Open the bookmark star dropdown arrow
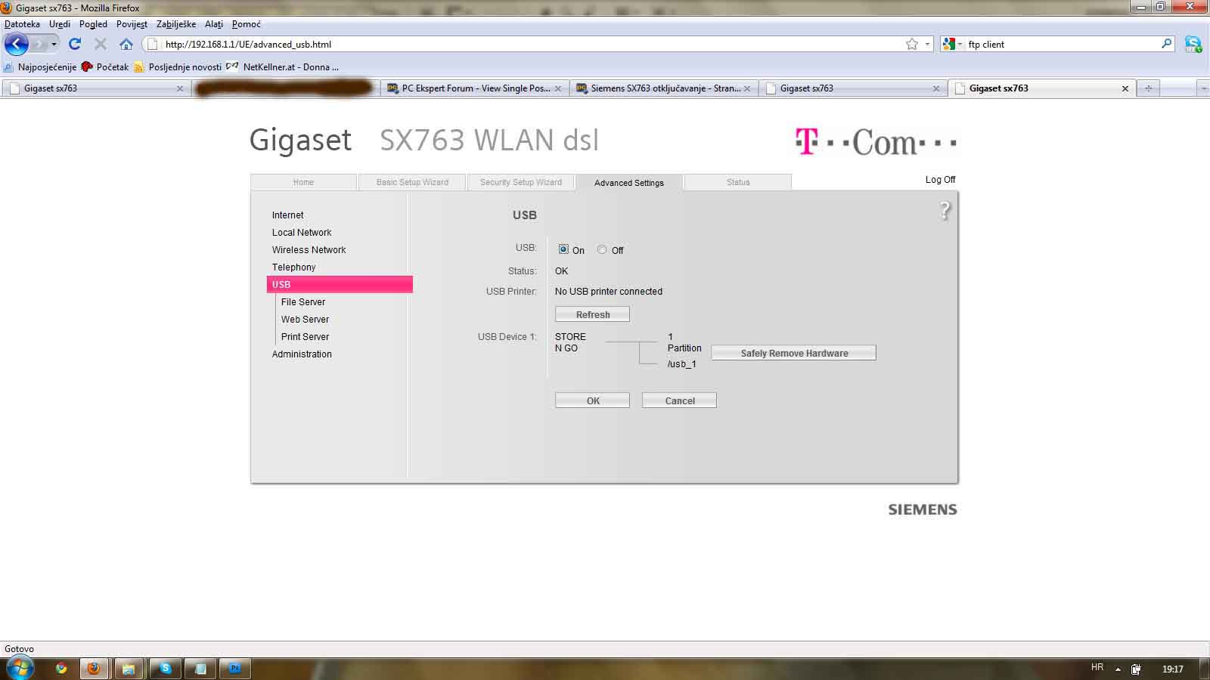The image size is (1210, 680). [927, 44]
